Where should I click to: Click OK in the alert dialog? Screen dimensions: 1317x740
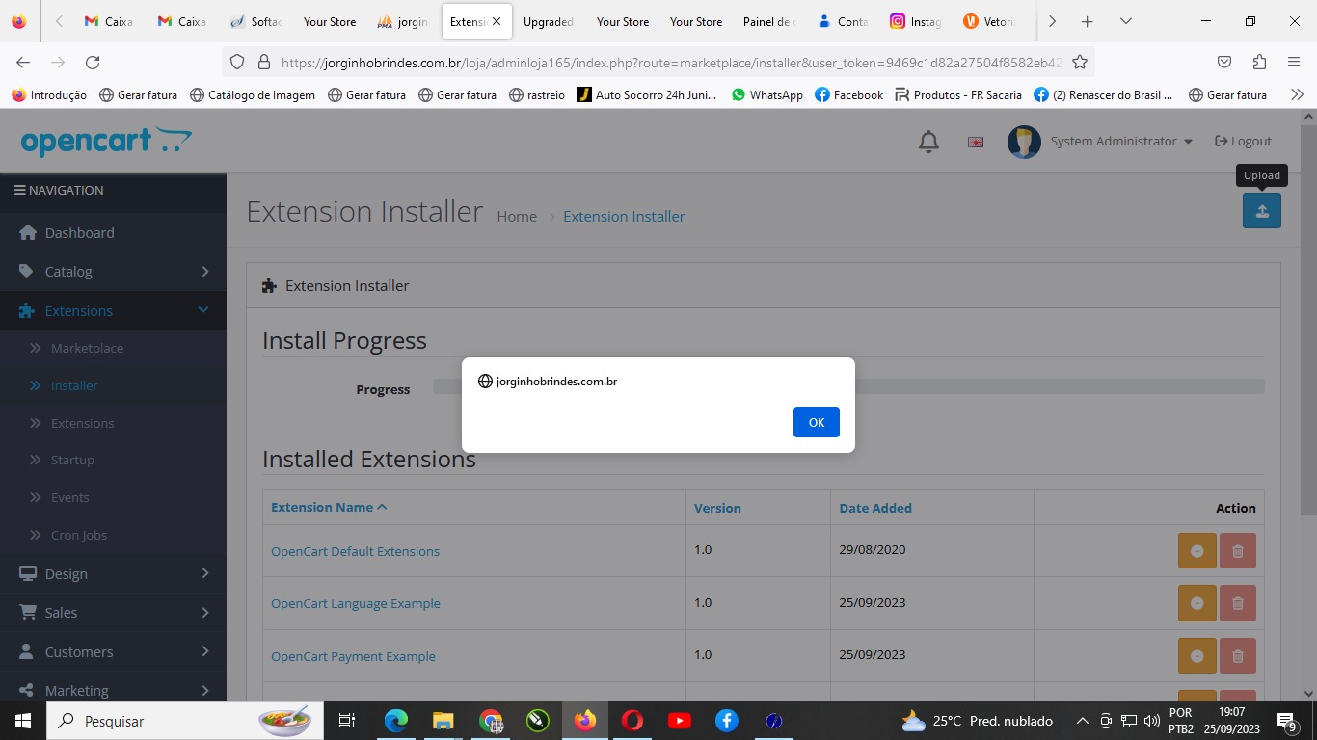(817, 422)
